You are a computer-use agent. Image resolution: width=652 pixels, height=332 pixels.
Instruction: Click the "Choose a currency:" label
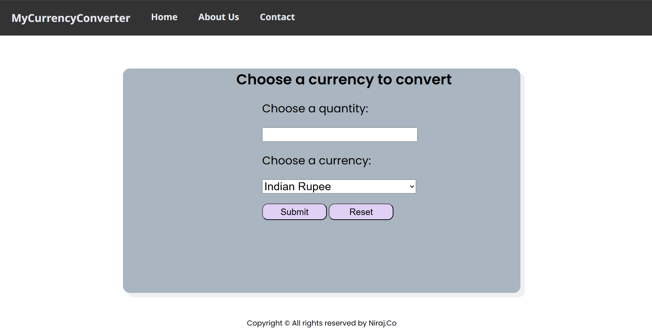coord(316,160)
